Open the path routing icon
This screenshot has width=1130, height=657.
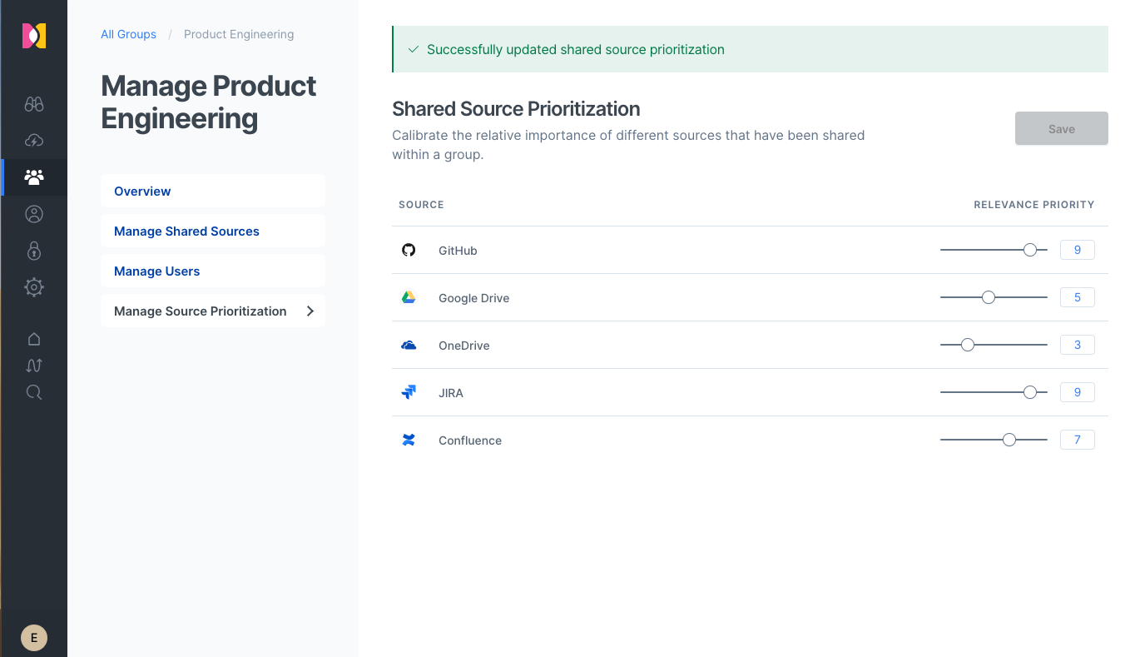[x=34, y=366]
